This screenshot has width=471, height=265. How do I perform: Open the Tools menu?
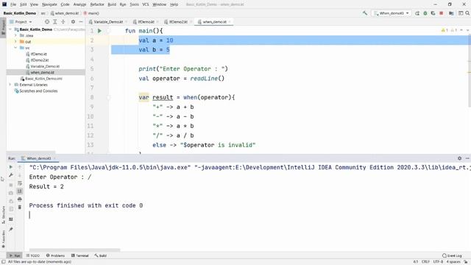coord(134,4)
